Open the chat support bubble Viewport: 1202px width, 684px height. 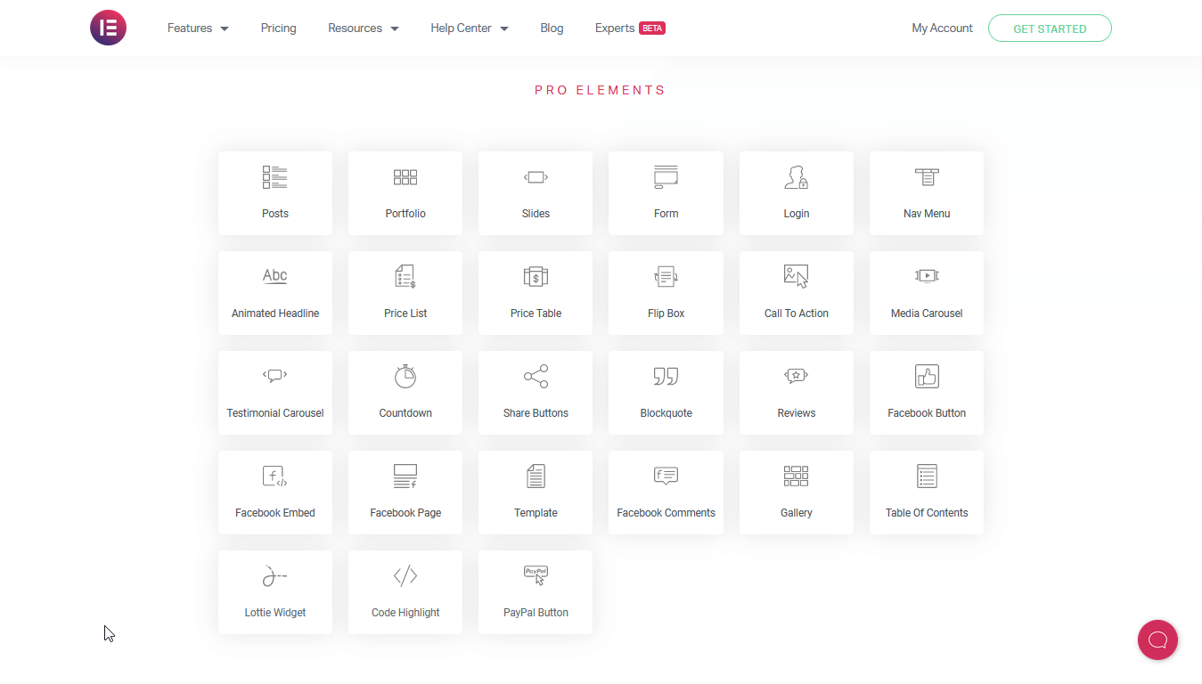point(1157,639)
